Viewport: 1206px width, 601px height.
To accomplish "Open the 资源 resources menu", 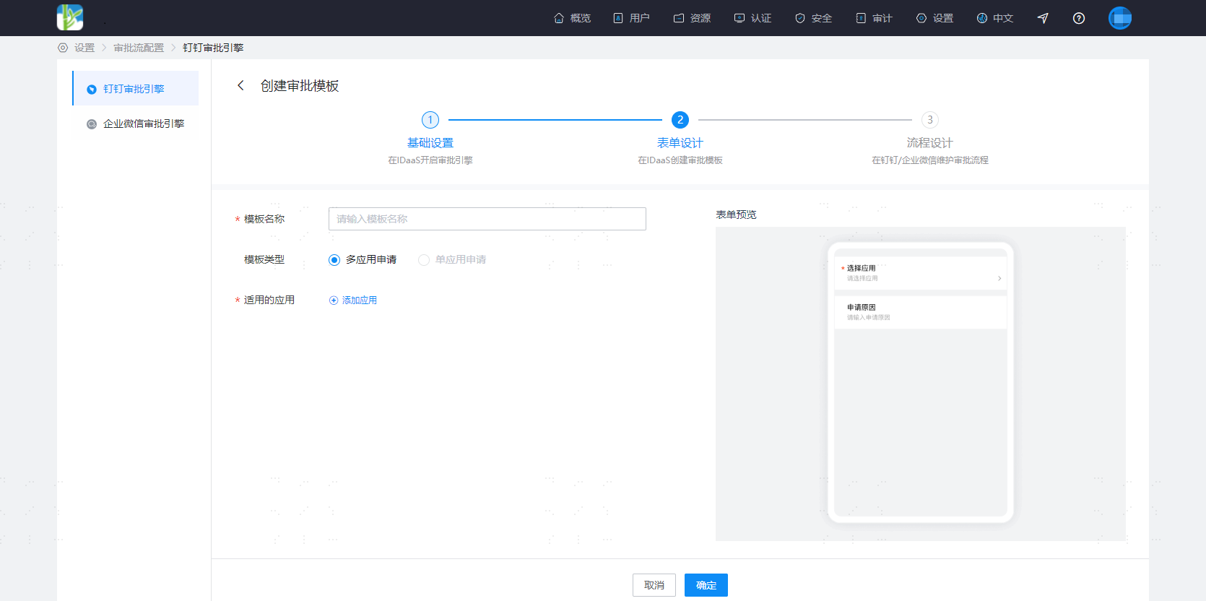I will [692, 18].
